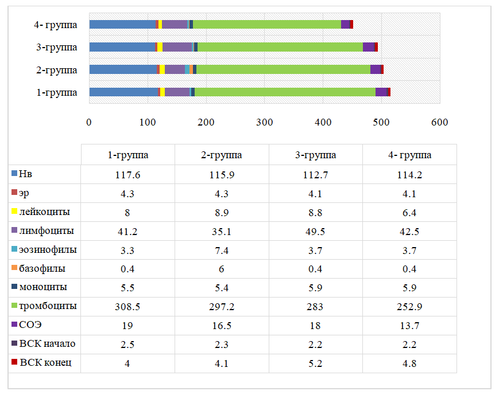499x395 pixels.
Task: Select the green bar segment of 1-группа
Action: (x=285, y=92)
